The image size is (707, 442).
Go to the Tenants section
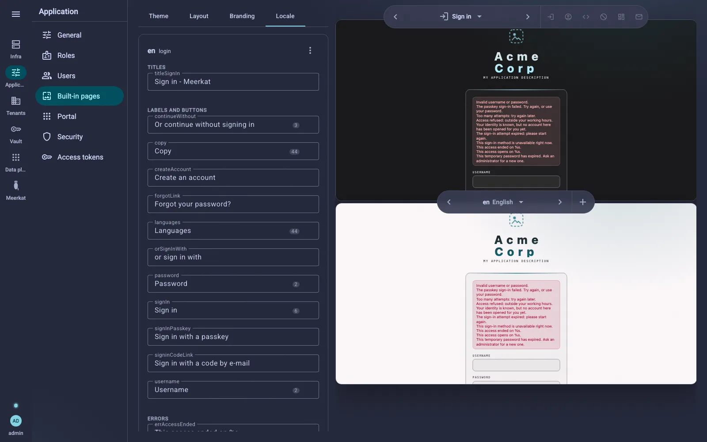[x=16, y=106]
